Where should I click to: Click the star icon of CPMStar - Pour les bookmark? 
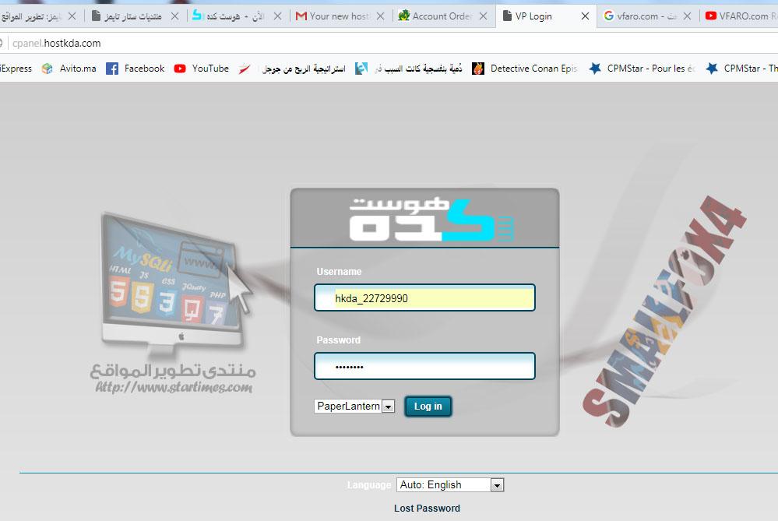[x=595, y=69]
